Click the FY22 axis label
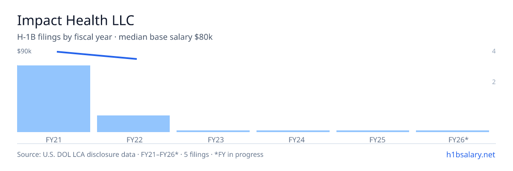 coord(134,139)
